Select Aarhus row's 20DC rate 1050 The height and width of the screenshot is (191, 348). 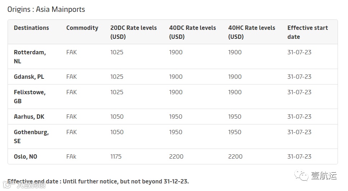[x=117, y=117]
